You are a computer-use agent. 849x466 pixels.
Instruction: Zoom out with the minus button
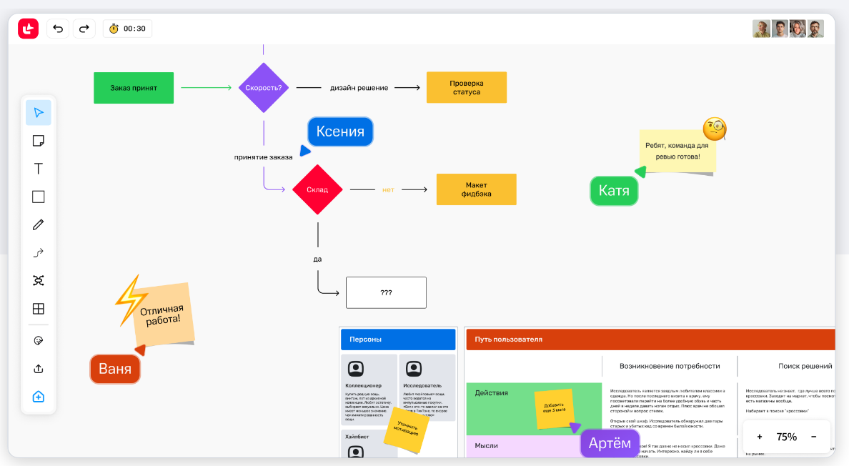point(813,437)
